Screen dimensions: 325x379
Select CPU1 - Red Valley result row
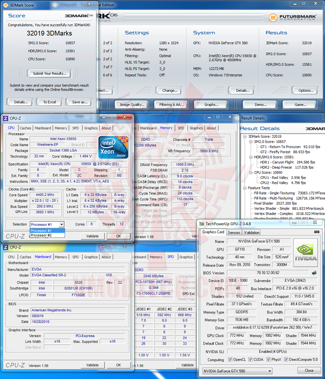[283, 178]
